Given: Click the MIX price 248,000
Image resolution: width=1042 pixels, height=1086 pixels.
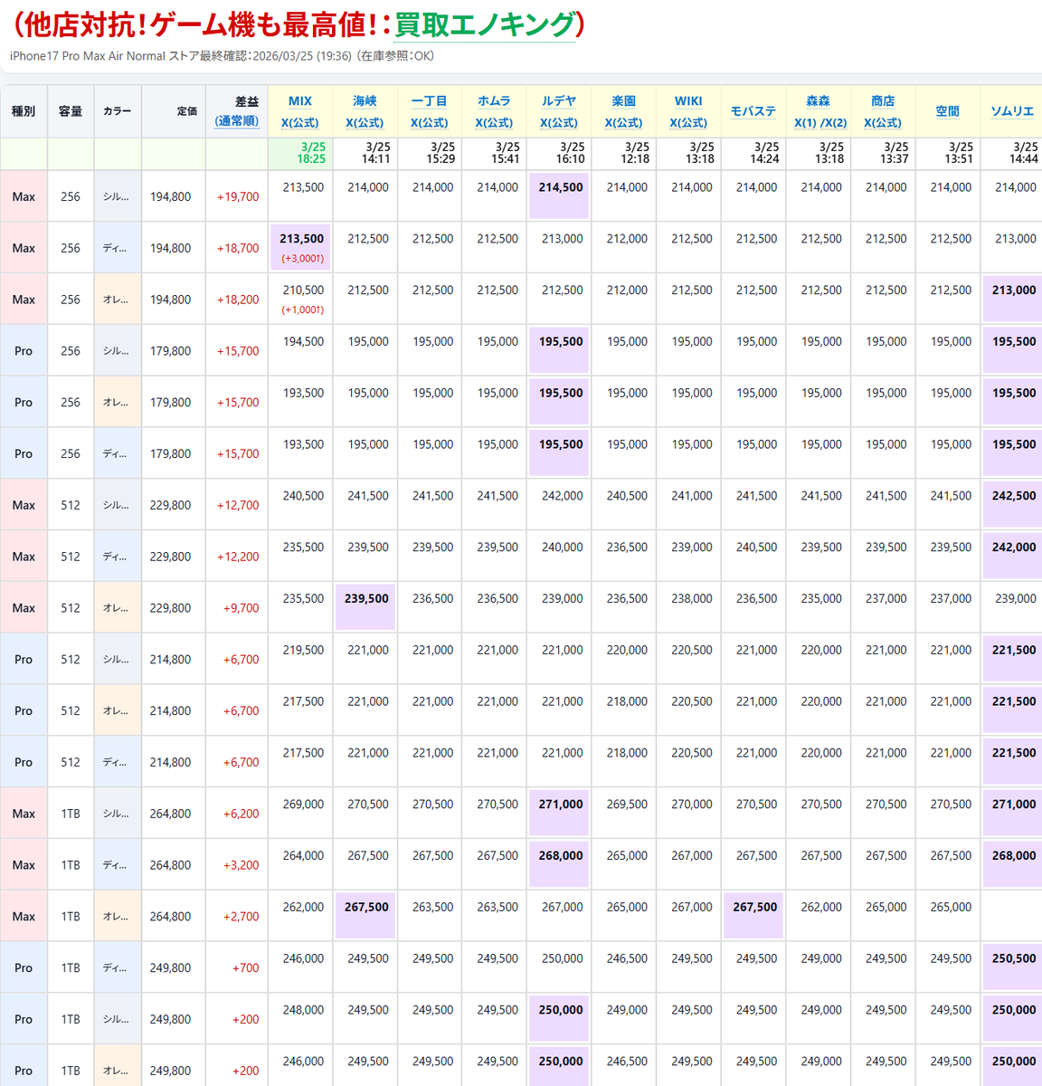Looking at the screenshot, I should pyautogui.click(x=303, y=1009).
